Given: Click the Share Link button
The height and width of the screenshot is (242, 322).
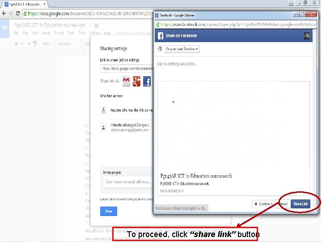Looking at the screenshot, I should coord(301,204).
